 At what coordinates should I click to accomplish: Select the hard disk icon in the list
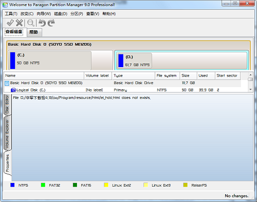pos(7,83)
